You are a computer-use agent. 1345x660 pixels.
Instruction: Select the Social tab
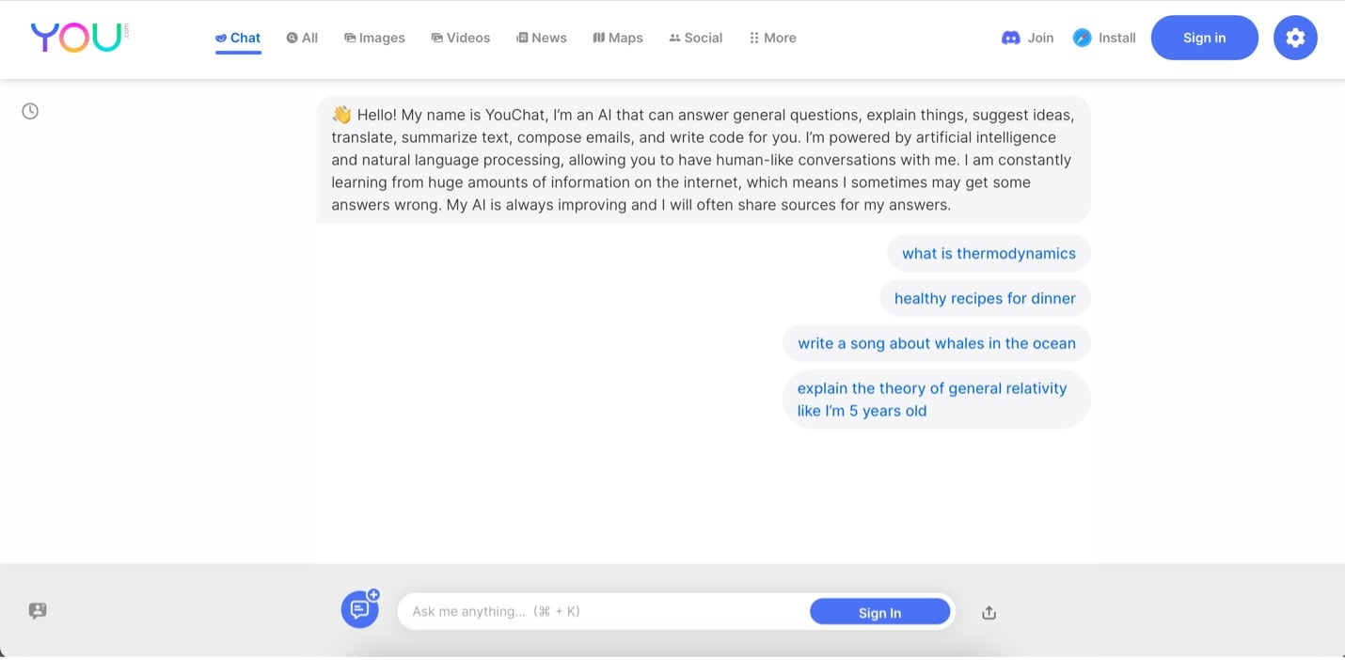point(696,38)
